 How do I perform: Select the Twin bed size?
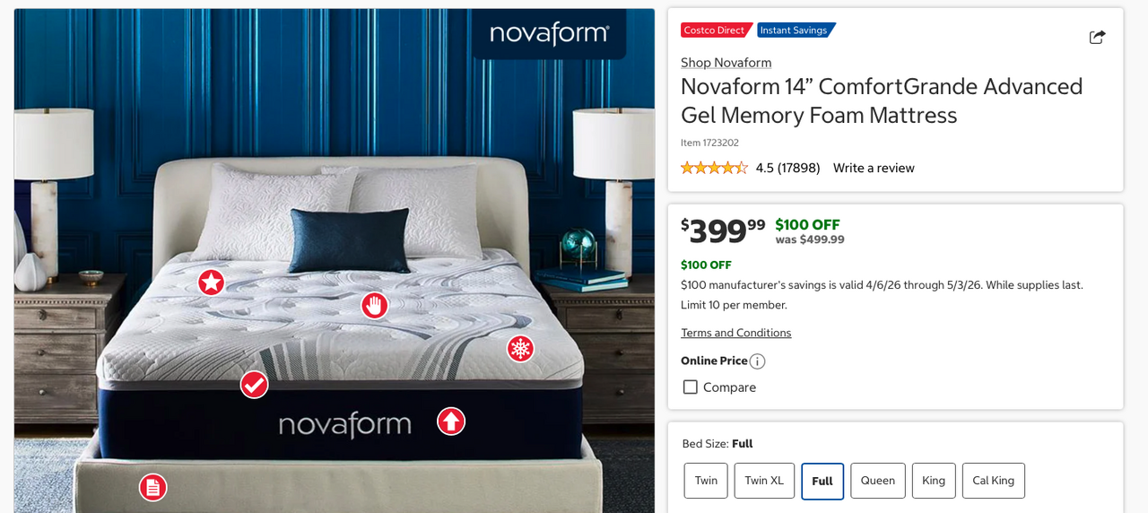click(706, 481)
